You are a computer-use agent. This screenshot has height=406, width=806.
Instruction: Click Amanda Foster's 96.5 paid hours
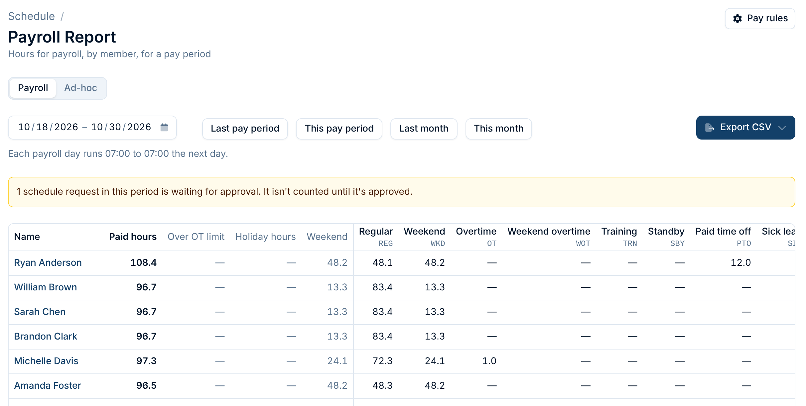click(146, 386)
